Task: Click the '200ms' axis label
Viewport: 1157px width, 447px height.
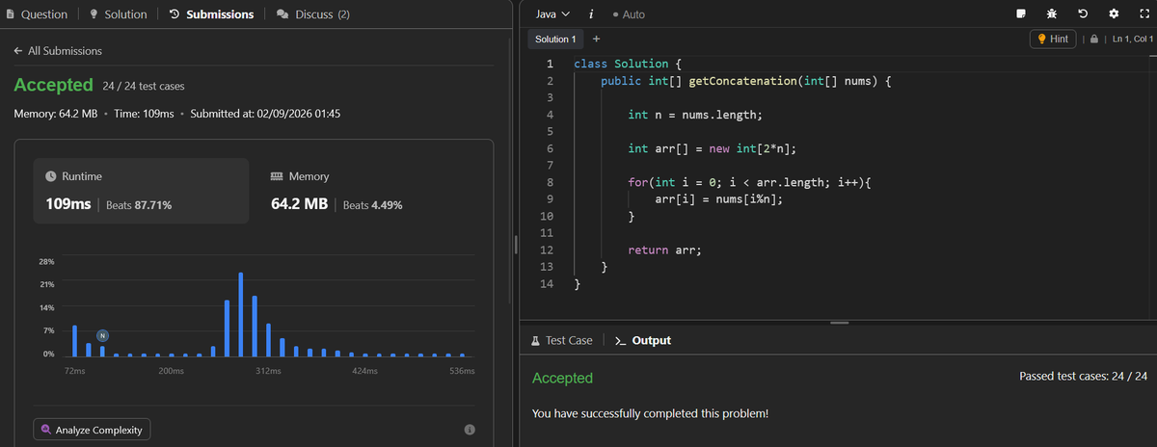Action: point(171,371)
